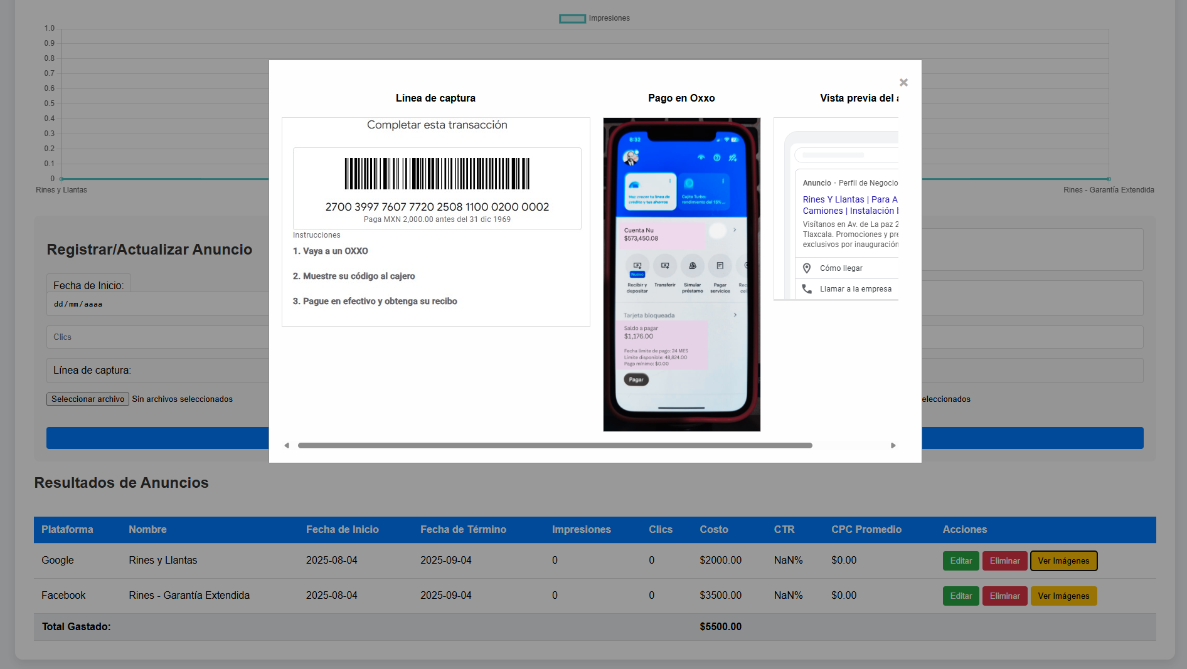View images for the Google ad row
This screenshot has width=1187, height=669.
1063,561
